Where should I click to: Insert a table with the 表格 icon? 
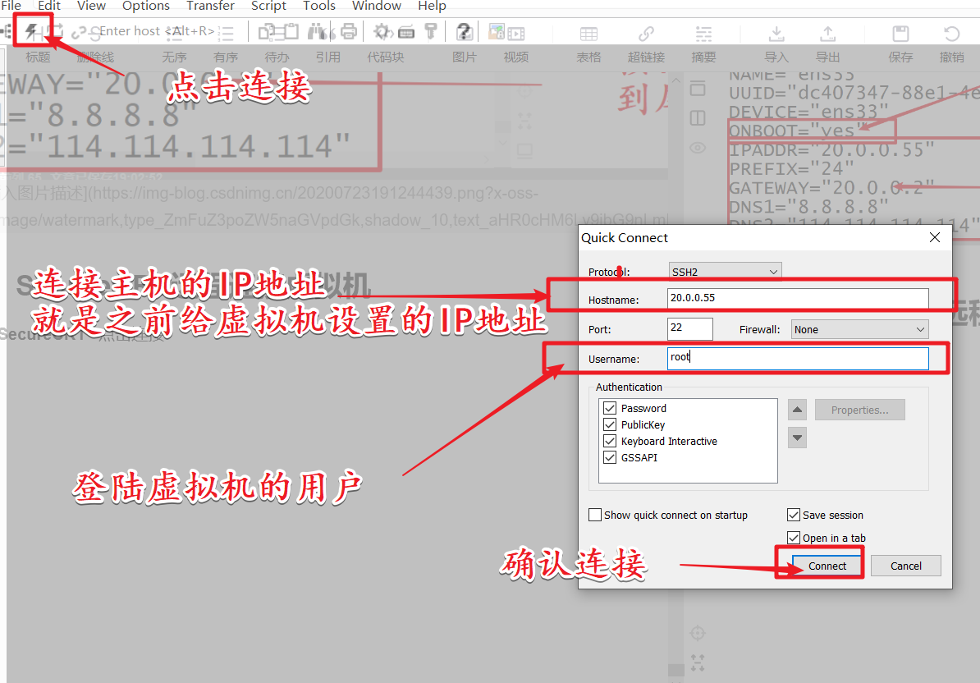click(588, 34)
